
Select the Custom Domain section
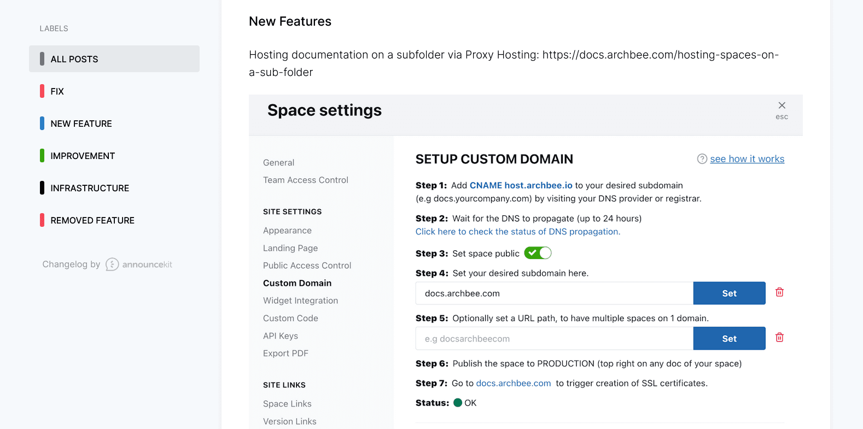tap(297, 283)
